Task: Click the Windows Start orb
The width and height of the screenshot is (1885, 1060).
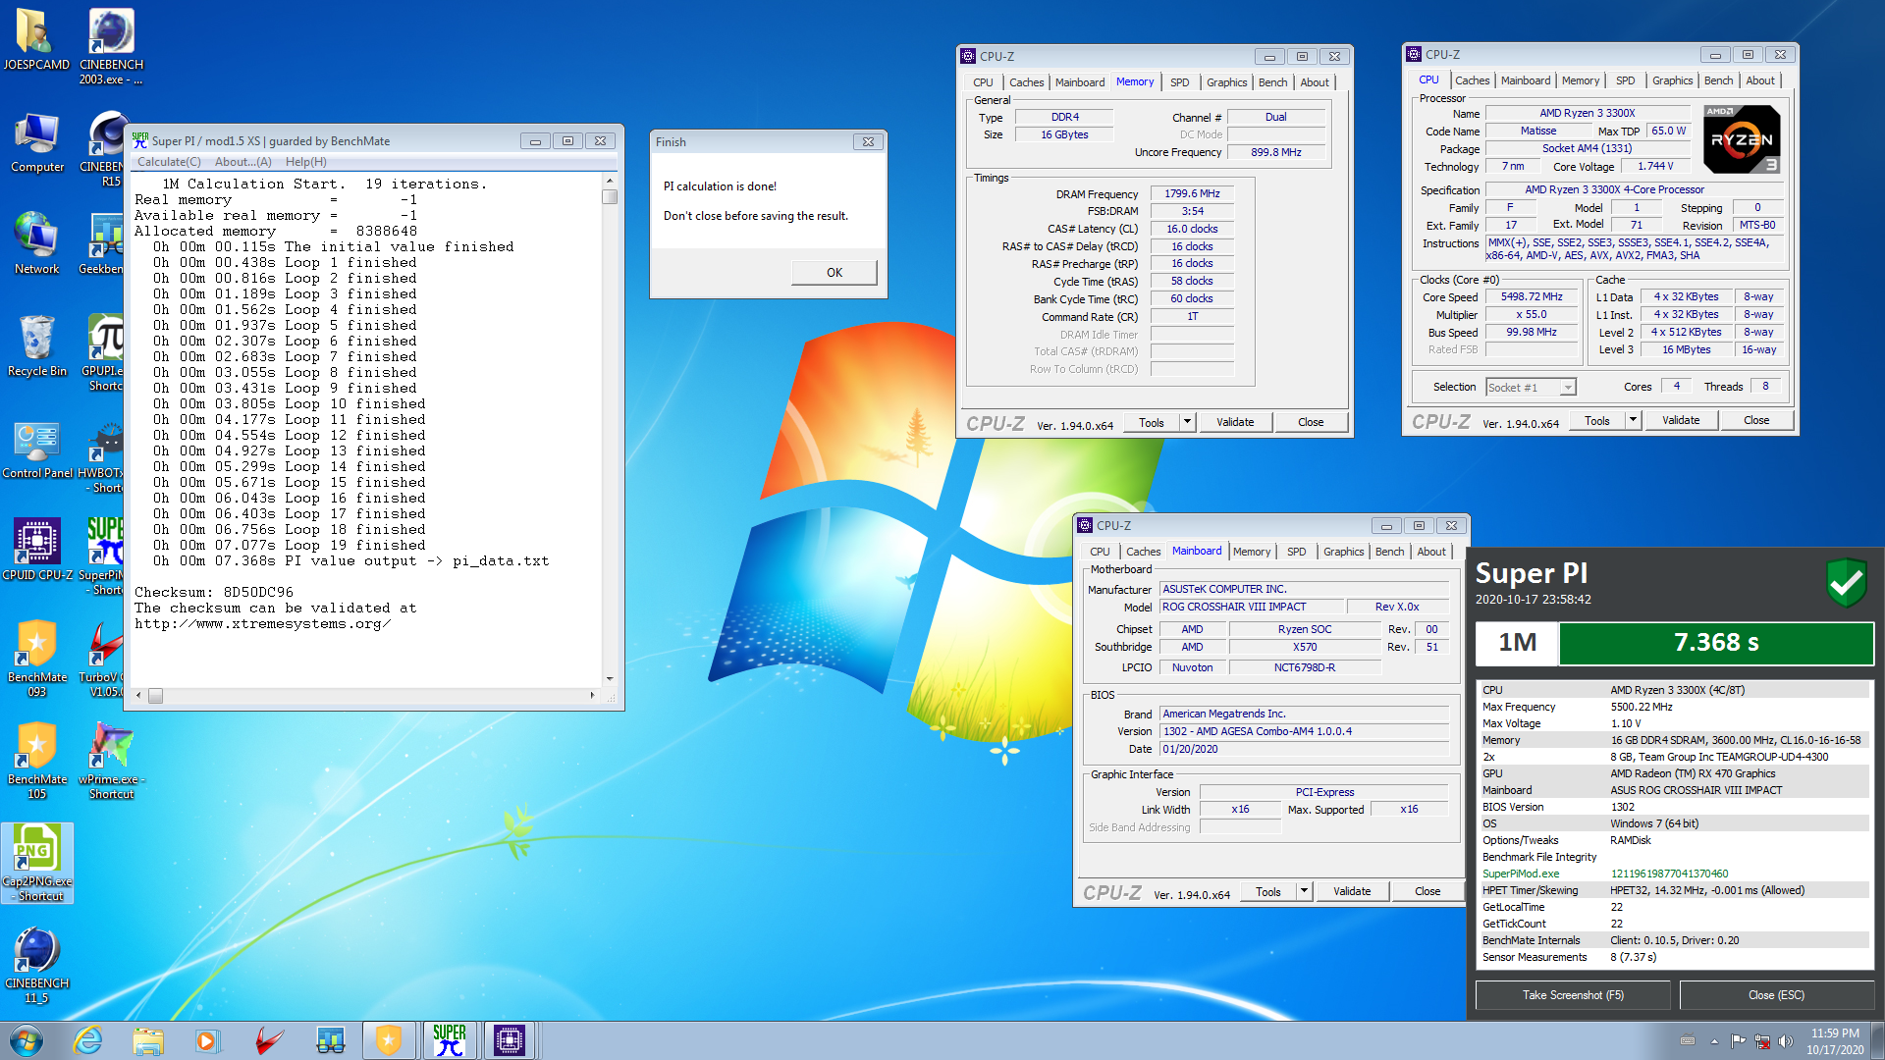Action: click(27, 1040)
